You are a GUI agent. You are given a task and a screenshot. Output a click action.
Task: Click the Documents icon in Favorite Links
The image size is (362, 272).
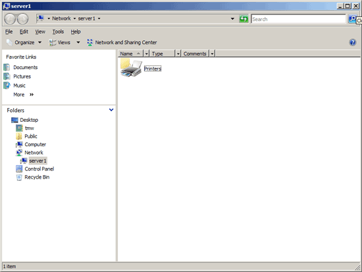[7, 67]
